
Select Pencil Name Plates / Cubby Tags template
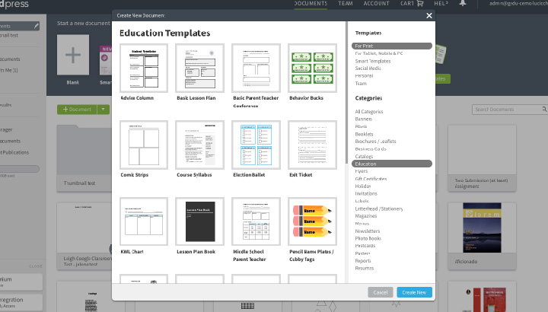point(313,221)
